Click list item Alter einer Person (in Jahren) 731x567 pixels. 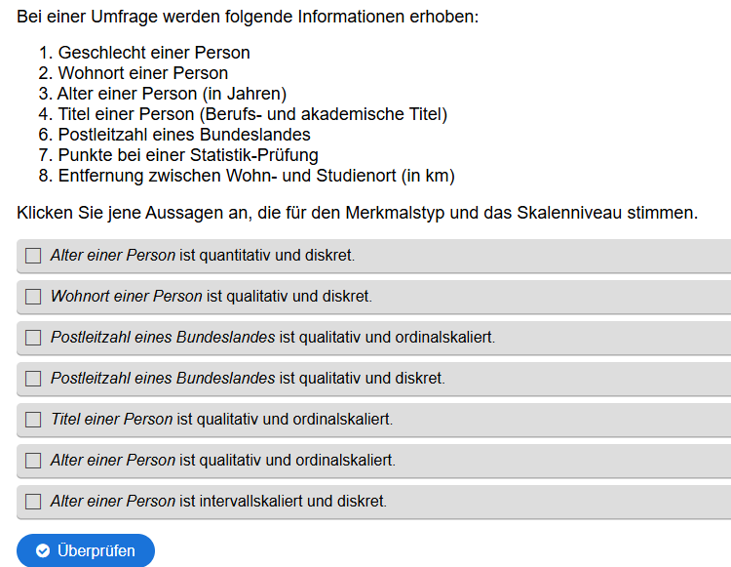point(172,94)
